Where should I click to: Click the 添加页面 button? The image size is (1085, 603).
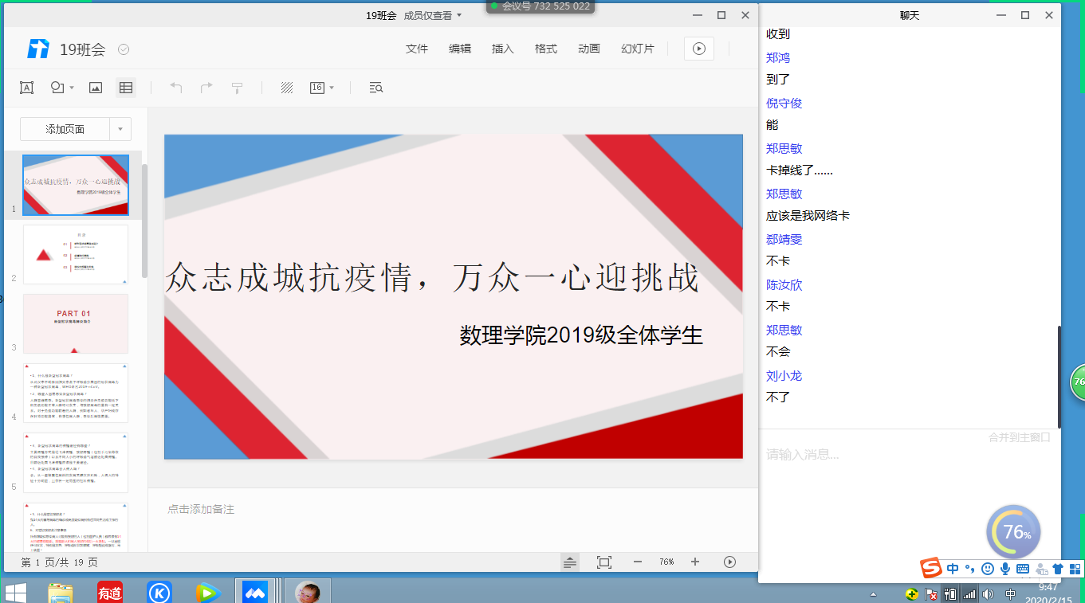coord(65,129)
